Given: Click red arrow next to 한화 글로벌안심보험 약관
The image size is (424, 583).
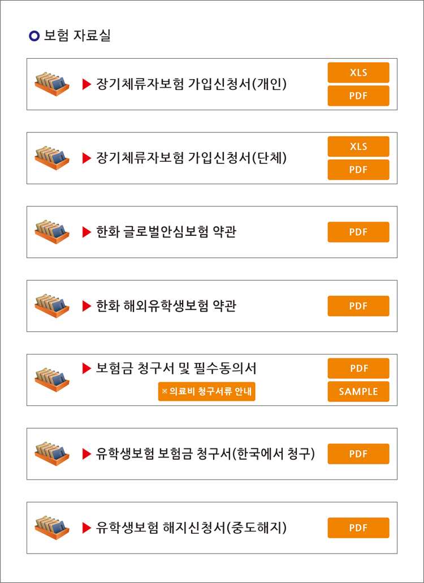Looking at the screenshot, I should [86, 233].
